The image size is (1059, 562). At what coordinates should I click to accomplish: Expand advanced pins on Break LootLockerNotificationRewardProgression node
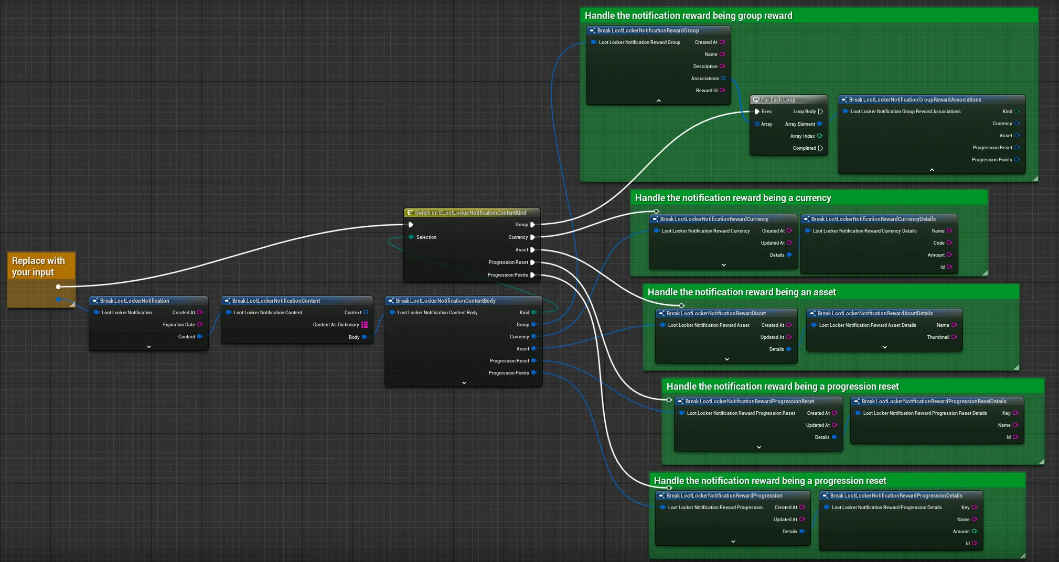733,542
